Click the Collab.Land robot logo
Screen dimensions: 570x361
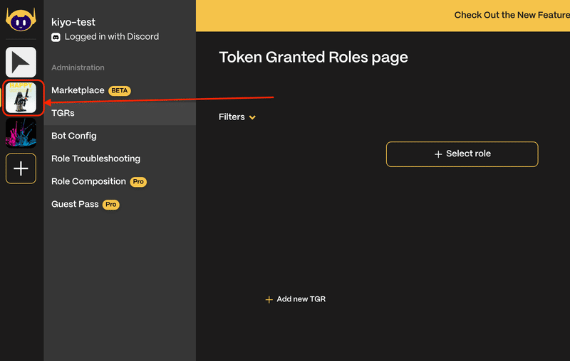[21, 20]
